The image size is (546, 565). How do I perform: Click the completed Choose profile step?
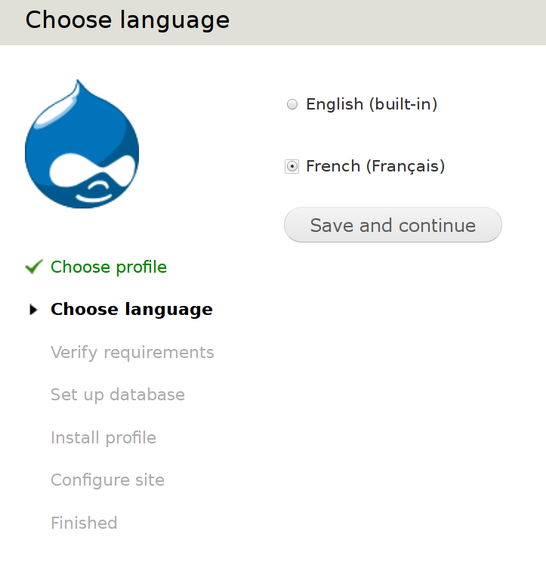pos(109,267)
